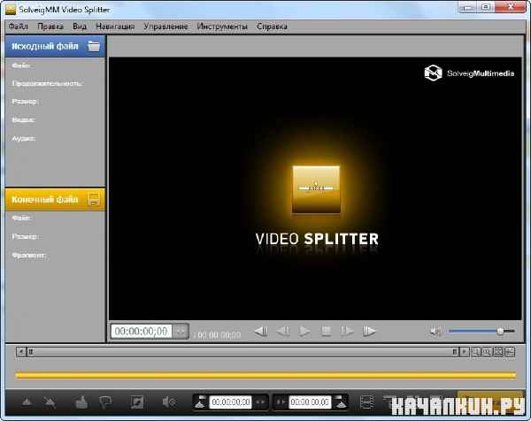Click the save icon beside Конечный файл
Viewport: 531px width, 421px height.
[94, 199]
